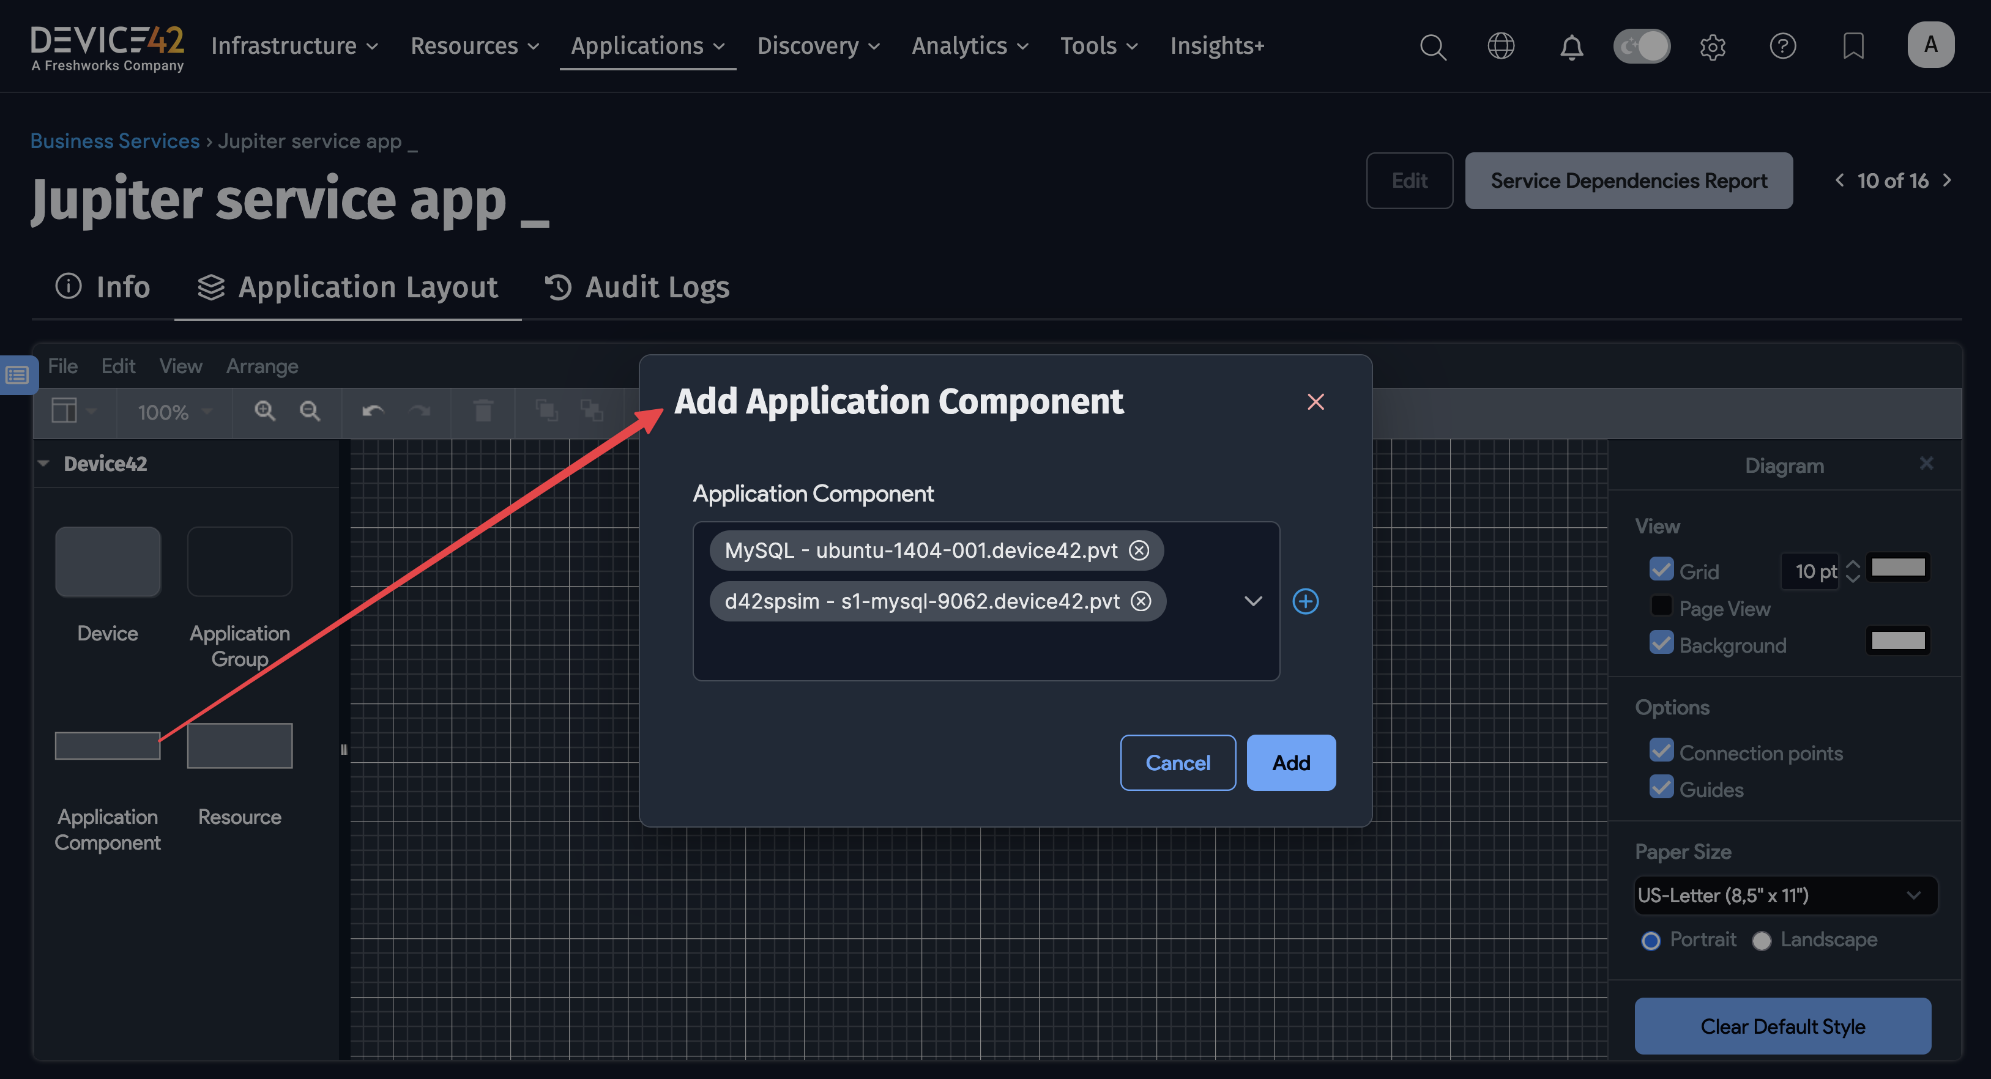Remove MySQL - ubuntu-1404-001.device42.pvt from the component list
Image resolution: width=1991 pixels, height=1079 pixels.
(x=1139, y=551)
